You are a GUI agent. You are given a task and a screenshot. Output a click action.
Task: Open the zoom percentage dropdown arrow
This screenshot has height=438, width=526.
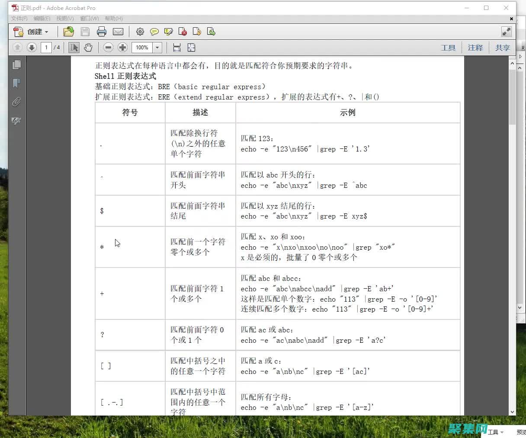click(x=157, y=48)
